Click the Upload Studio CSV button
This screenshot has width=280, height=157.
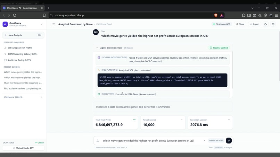tap(23, 148)
